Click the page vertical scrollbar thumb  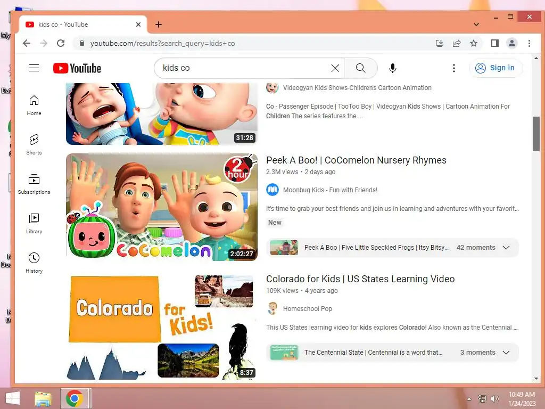[536, 134]
